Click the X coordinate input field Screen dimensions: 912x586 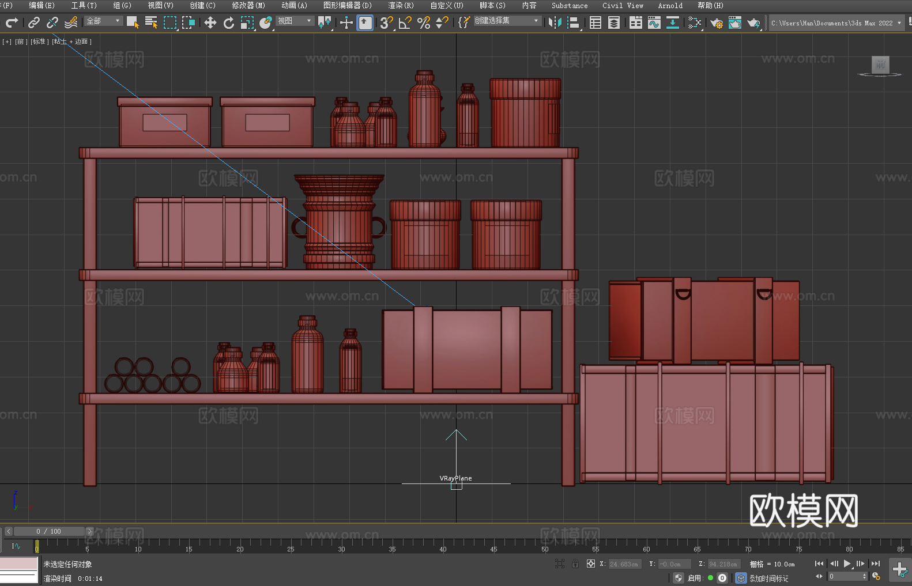(x=625, y=564)
